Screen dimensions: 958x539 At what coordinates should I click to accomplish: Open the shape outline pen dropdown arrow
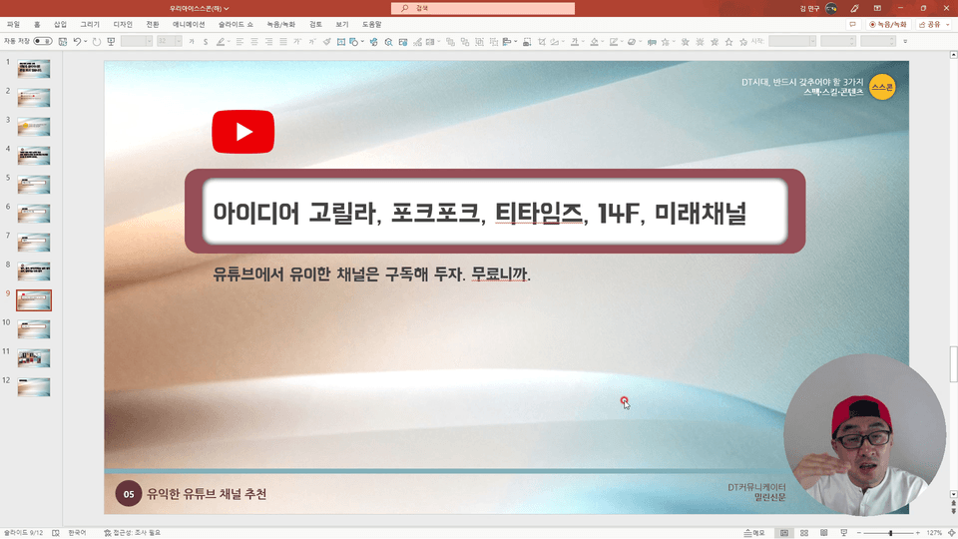tap(622, 42)
